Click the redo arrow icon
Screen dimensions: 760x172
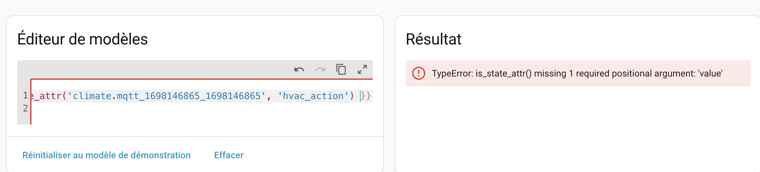320,69
